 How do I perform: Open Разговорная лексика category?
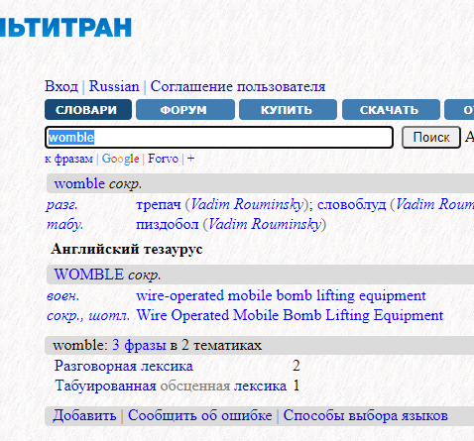[x=124, y=366]
